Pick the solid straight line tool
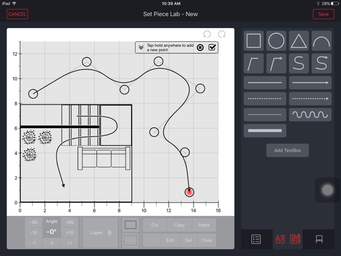Viewport: 341px width, 256px height. pos(265,82)
